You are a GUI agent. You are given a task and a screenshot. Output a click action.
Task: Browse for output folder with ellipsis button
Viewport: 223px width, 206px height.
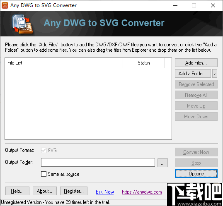click(162, 163)
